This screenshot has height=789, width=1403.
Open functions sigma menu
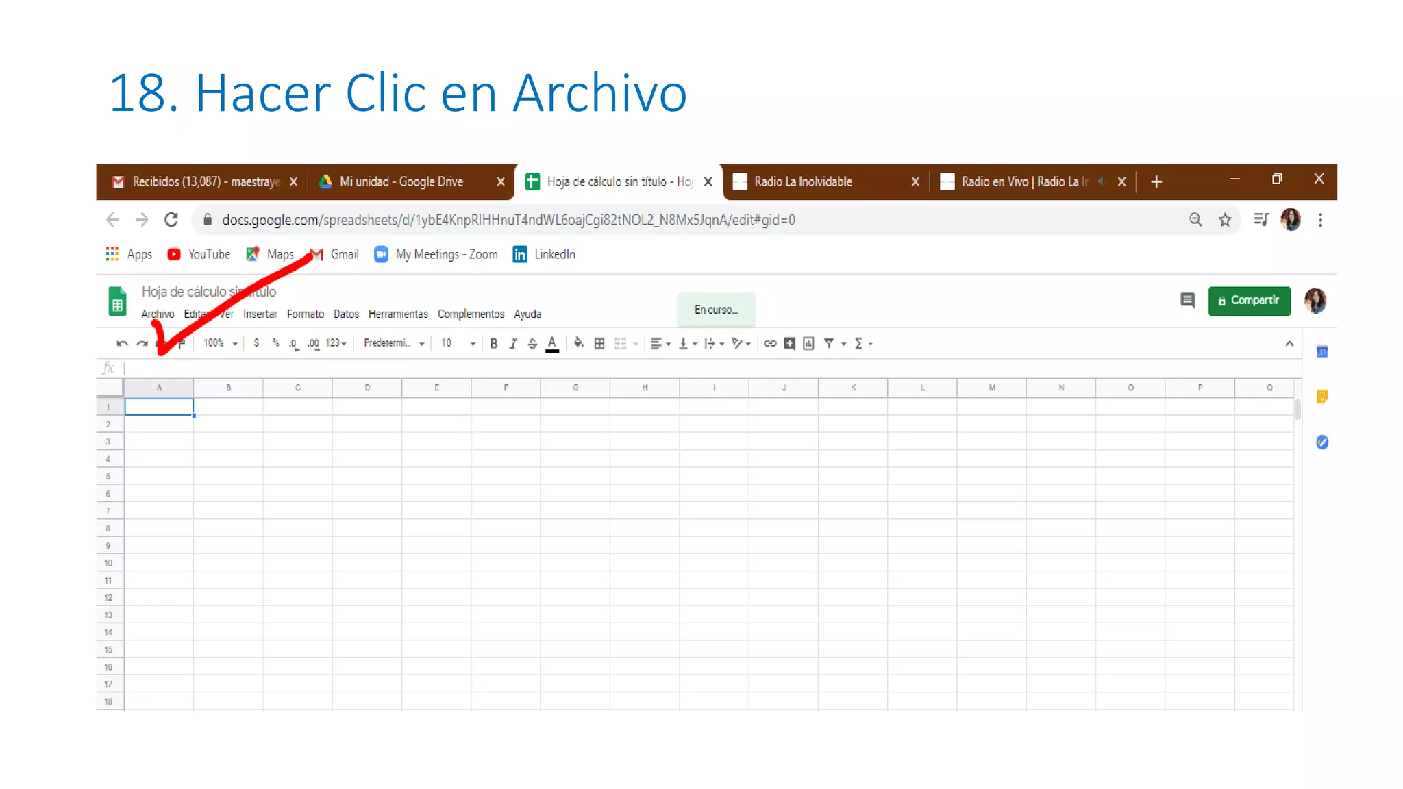pos(862,344)
